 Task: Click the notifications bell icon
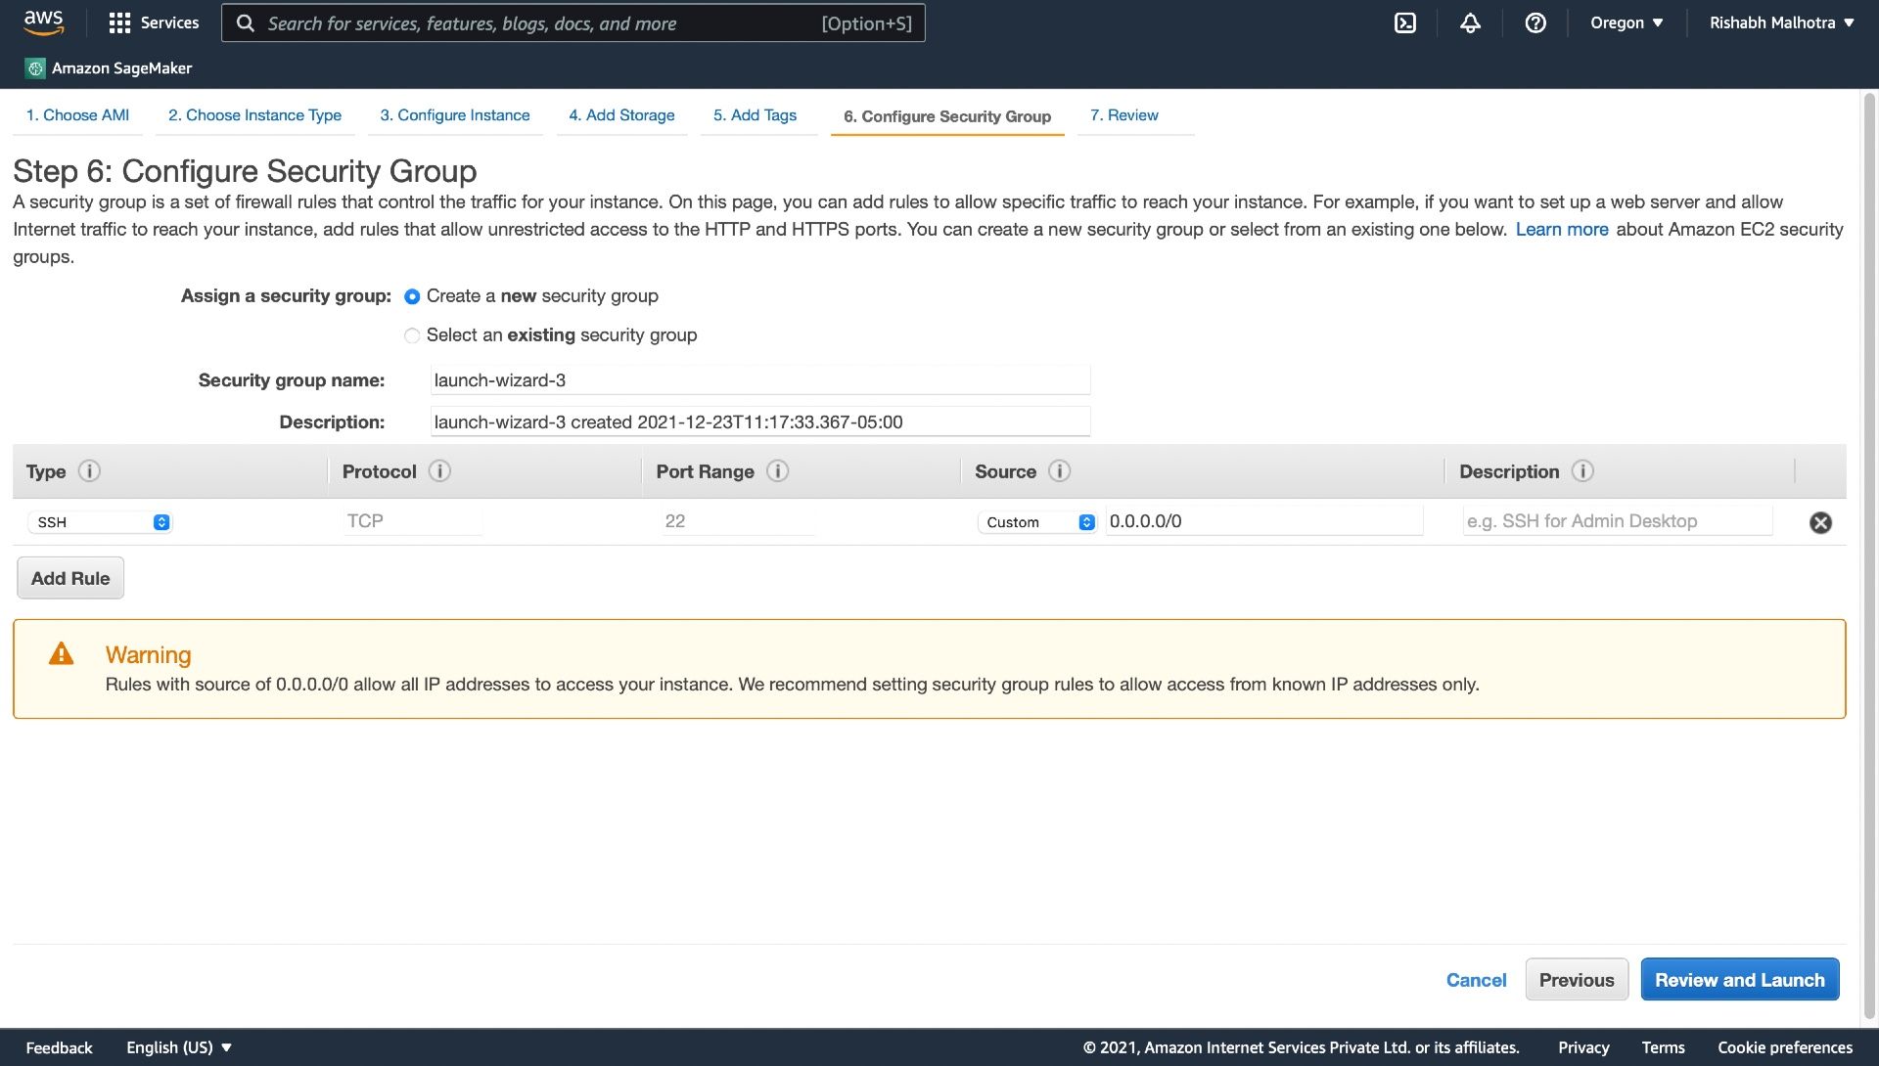click(x=1470, y=22)
